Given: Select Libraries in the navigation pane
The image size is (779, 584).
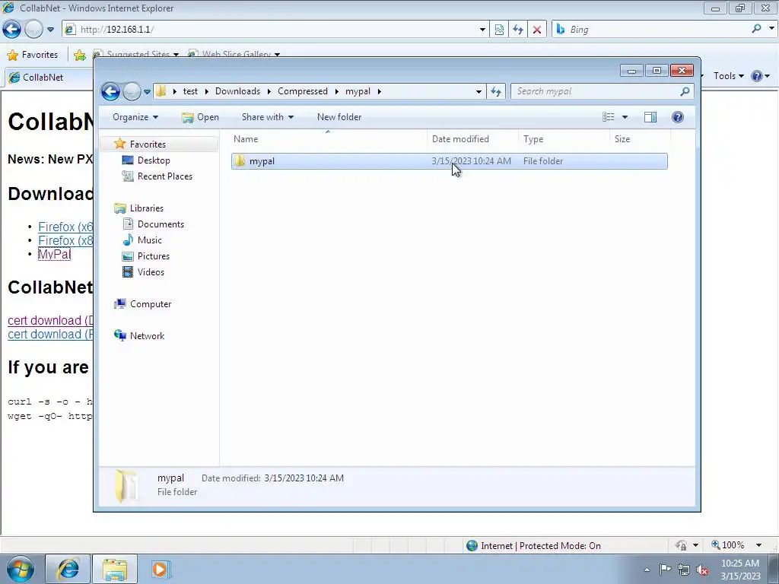Looking at the screenshot, I should pos(147,208).
